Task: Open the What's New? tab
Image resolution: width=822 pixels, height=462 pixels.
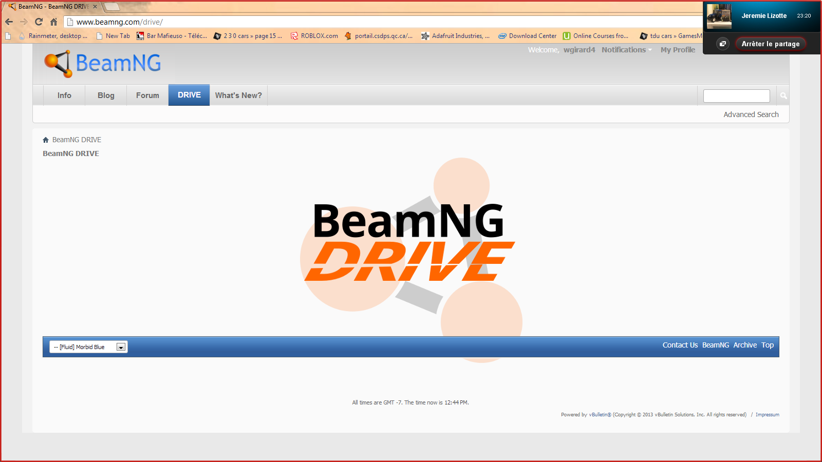Action: 238,95
